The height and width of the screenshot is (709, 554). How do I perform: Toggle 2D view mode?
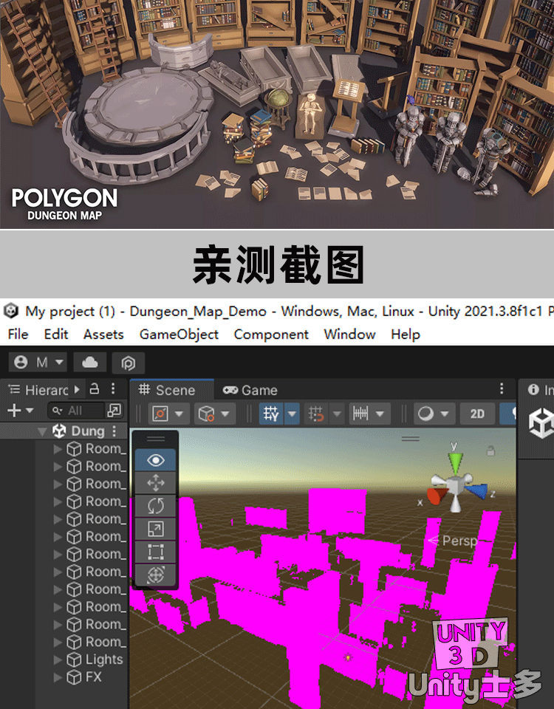[x=477, y=414]
